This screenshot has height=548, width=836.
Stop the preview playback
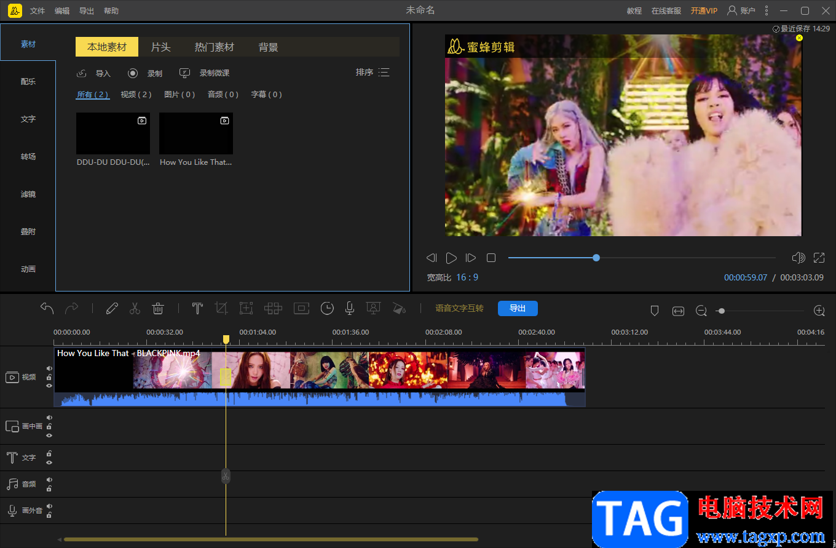tap(491, 258)
